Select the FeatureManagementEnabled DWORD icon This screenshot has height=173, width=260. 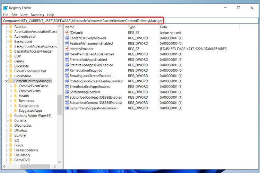click(x=67, y=43)
